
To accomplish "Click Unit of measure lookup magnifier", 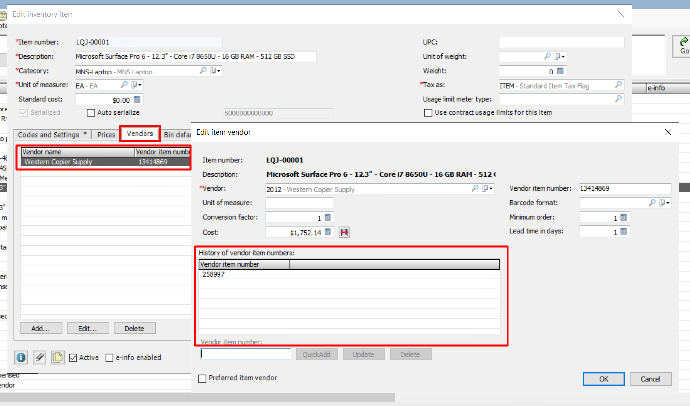I will point(124,85).
